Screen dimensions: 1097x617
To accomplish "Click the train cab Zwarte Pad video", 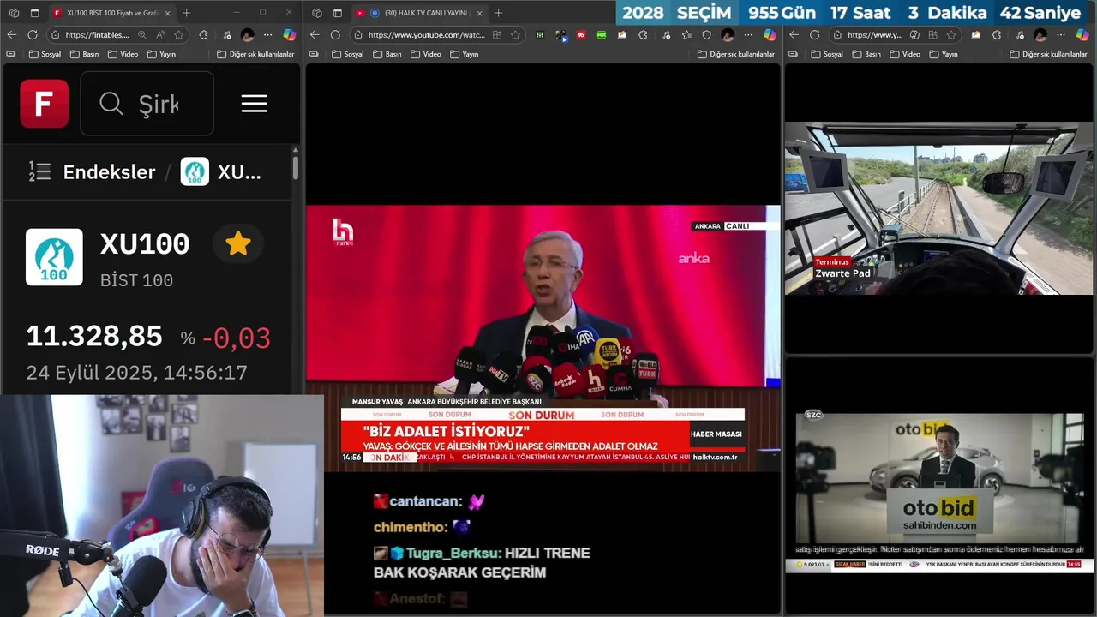I will click(x=938, y=208).
